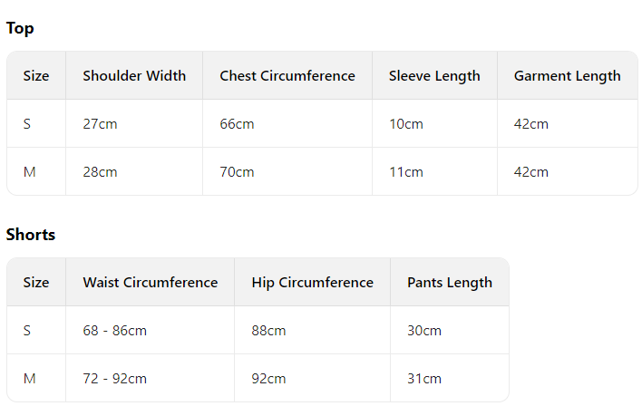
Task: Click the Sleeve Length column header
Action: tap(434, 76)
